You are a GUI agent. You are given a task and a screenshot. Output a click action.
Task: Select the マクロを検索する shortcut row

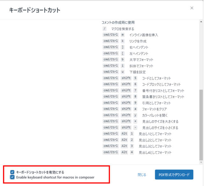pyautogui.click(x=118, y=29)
